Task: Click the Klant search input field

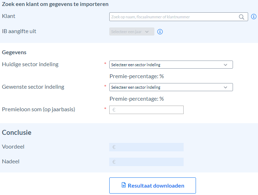Action: 179,17
